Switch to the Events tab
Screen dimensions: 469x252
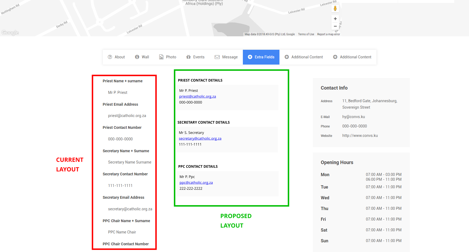click(198, 57)
